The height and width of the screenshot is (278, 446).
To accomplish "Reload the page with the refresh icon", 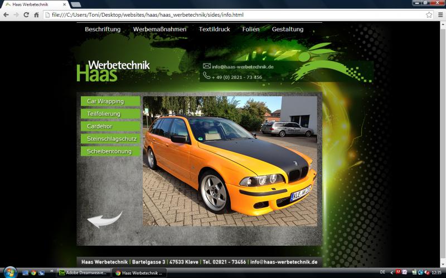I will pyautogui.click(x=26, y=15).
